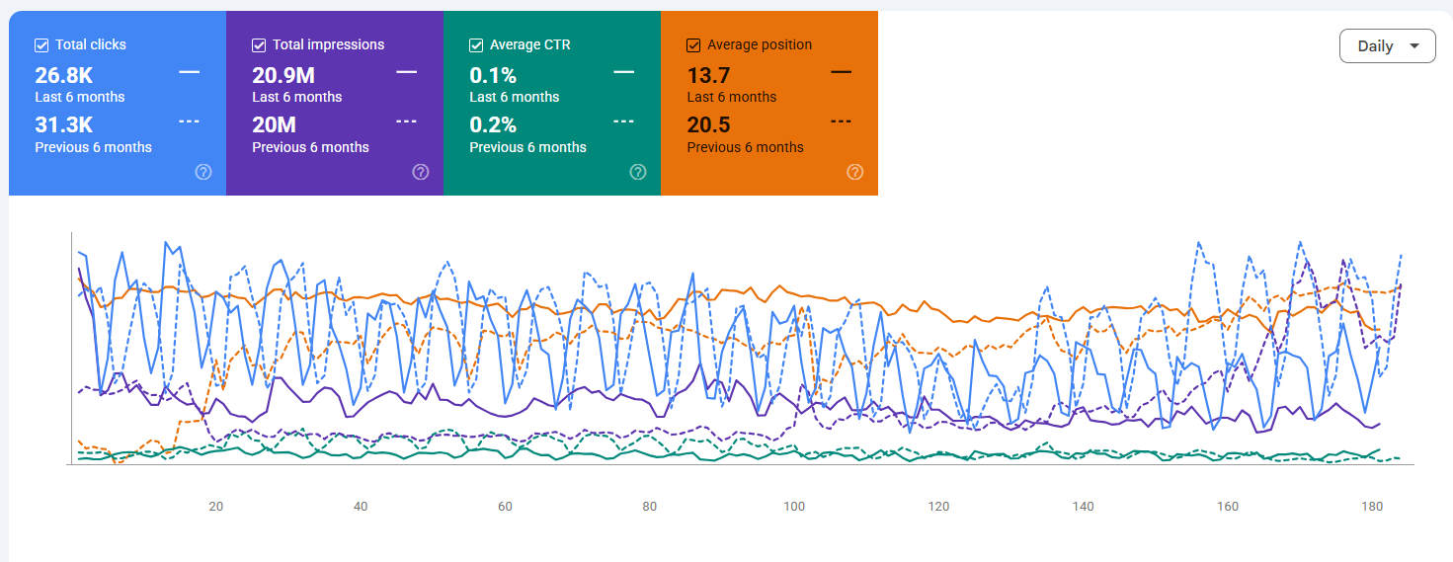Open help icon on Total clicks card
The height and width of the screenshot is (562, 1453).
click(x=203, y=172)
